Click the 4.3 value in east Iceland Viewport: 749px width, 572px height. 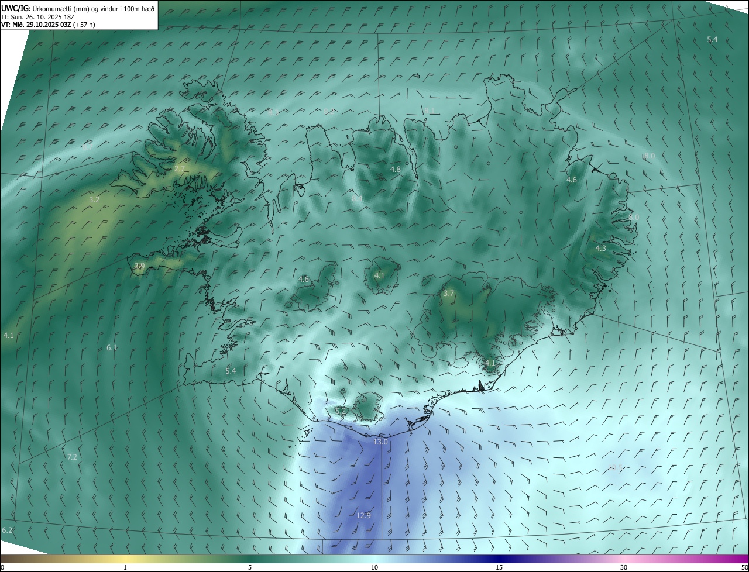(601, 248)
